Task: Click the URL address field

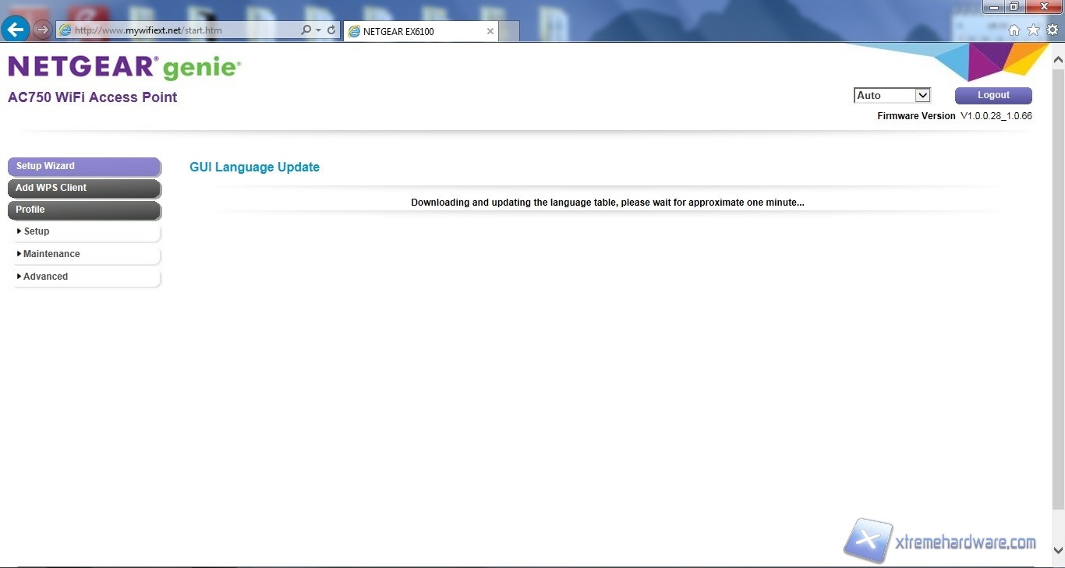Action: [179, 30]
